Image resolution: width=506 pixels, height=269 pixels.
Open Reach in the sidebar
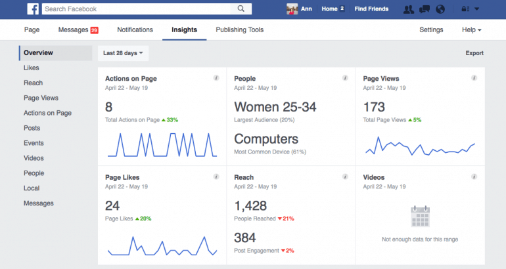pyautogui.click(x=33, y=83)
